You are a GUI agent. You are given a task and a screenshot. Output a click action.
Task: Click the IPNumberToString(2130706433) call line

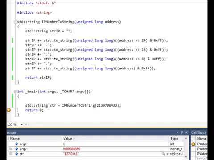click(x=73, y=105)
